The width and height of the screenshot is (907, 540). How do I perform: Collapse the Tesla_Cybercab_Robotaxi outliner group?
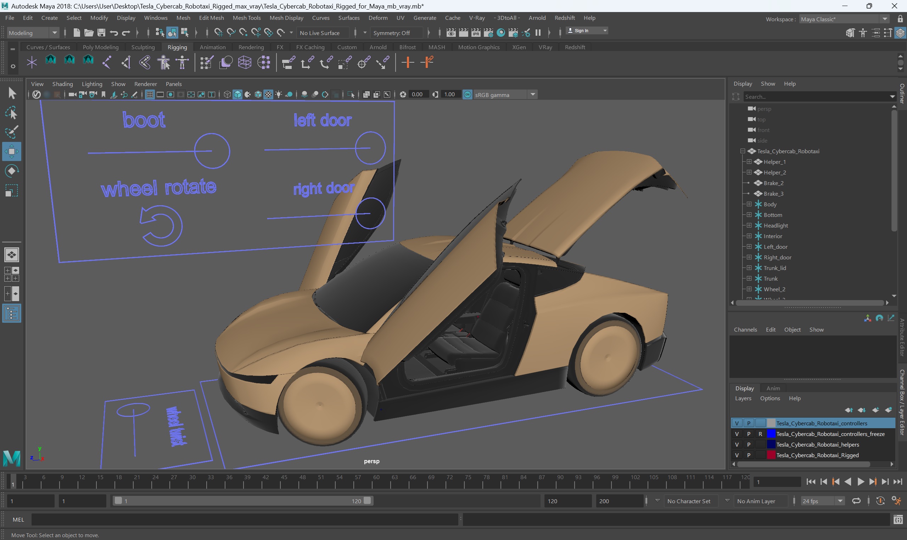click(x=743, y=151)
